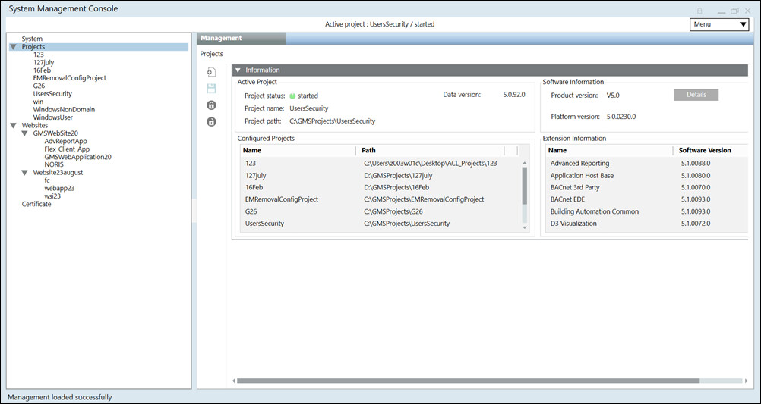Click the lock icon in the title bar
Image resolution: width=761 pixels, height=404 pixels.
pyautogui.click(x=699, y=11)
